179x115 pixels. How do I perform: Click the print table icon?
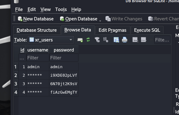pyautogui.click(x=125, y=40)
